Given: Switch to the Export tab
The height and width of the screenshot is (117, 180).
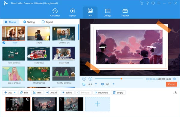Looking at the screenshot, I should (x=47, y=22).
